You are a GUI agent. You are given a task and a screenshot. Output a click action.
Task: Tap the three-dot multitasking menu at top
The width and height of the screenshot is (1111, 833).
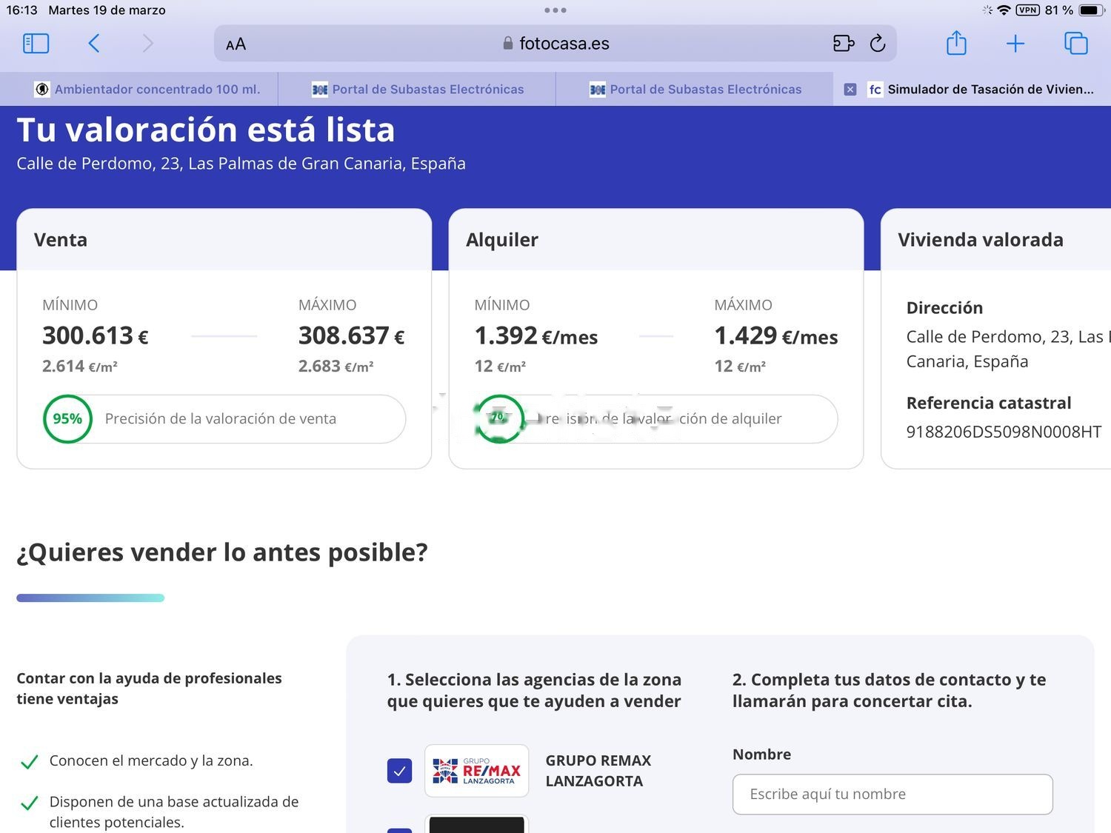[555, 10]
